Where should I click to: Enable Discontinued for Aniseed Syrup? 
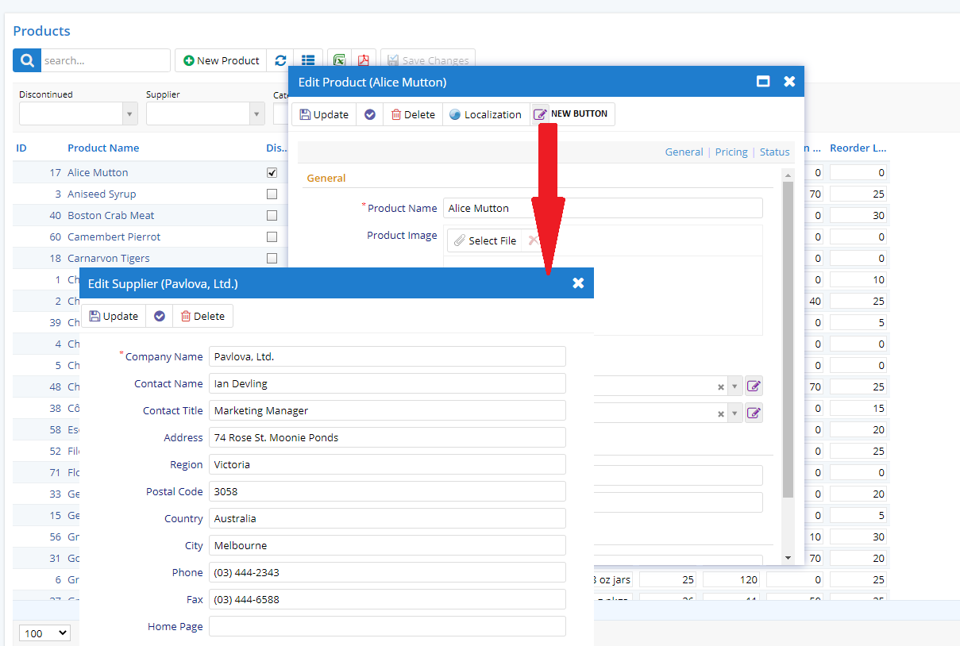coord(272,194)
